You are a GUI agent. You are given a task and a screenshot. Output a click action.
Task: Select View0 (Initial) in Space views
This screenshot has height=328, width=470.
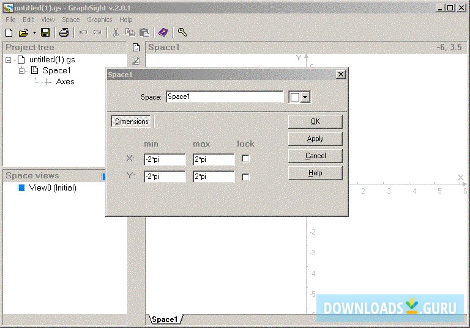53,188
